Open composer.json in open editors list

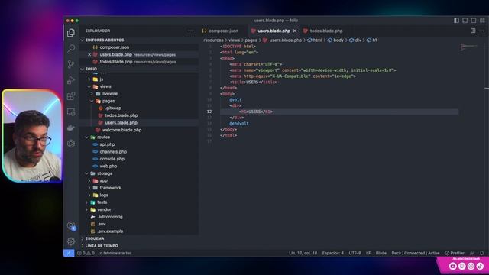point(114,47)
